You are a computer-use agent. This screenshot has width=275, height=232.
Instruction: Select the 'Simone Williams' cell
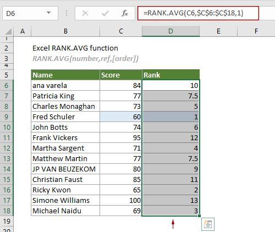coord(65,200)
